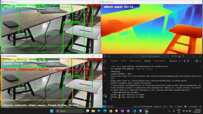Toggle the bottom panel in VS Code
This screenshot has height=114, width=203.
point(180,56)
